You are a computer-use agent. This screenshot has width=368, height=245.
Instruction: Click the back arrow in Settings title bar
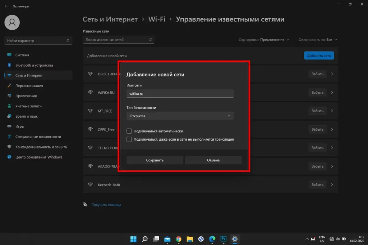tap(6, 6)
